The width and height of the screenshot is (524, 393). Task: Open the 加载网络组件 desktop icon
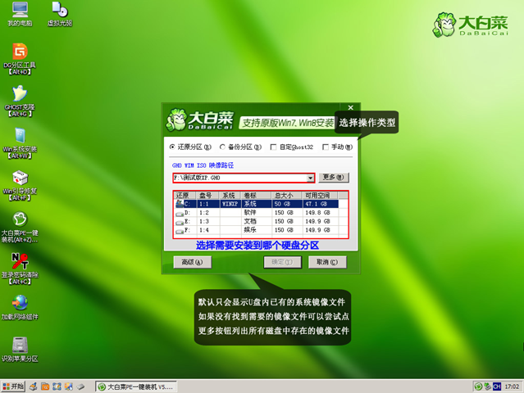click(x=18, y=305)
